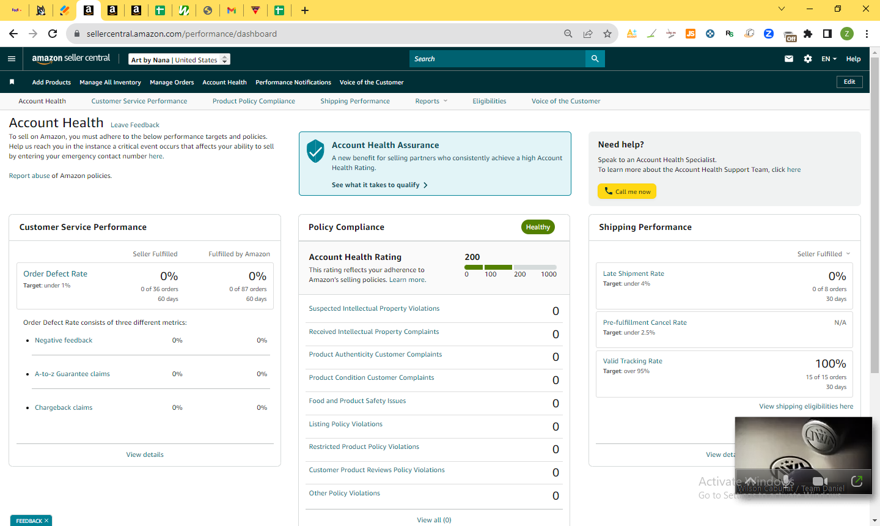
Task: Open the Leave Feedback link
Action: coord(135,125)
